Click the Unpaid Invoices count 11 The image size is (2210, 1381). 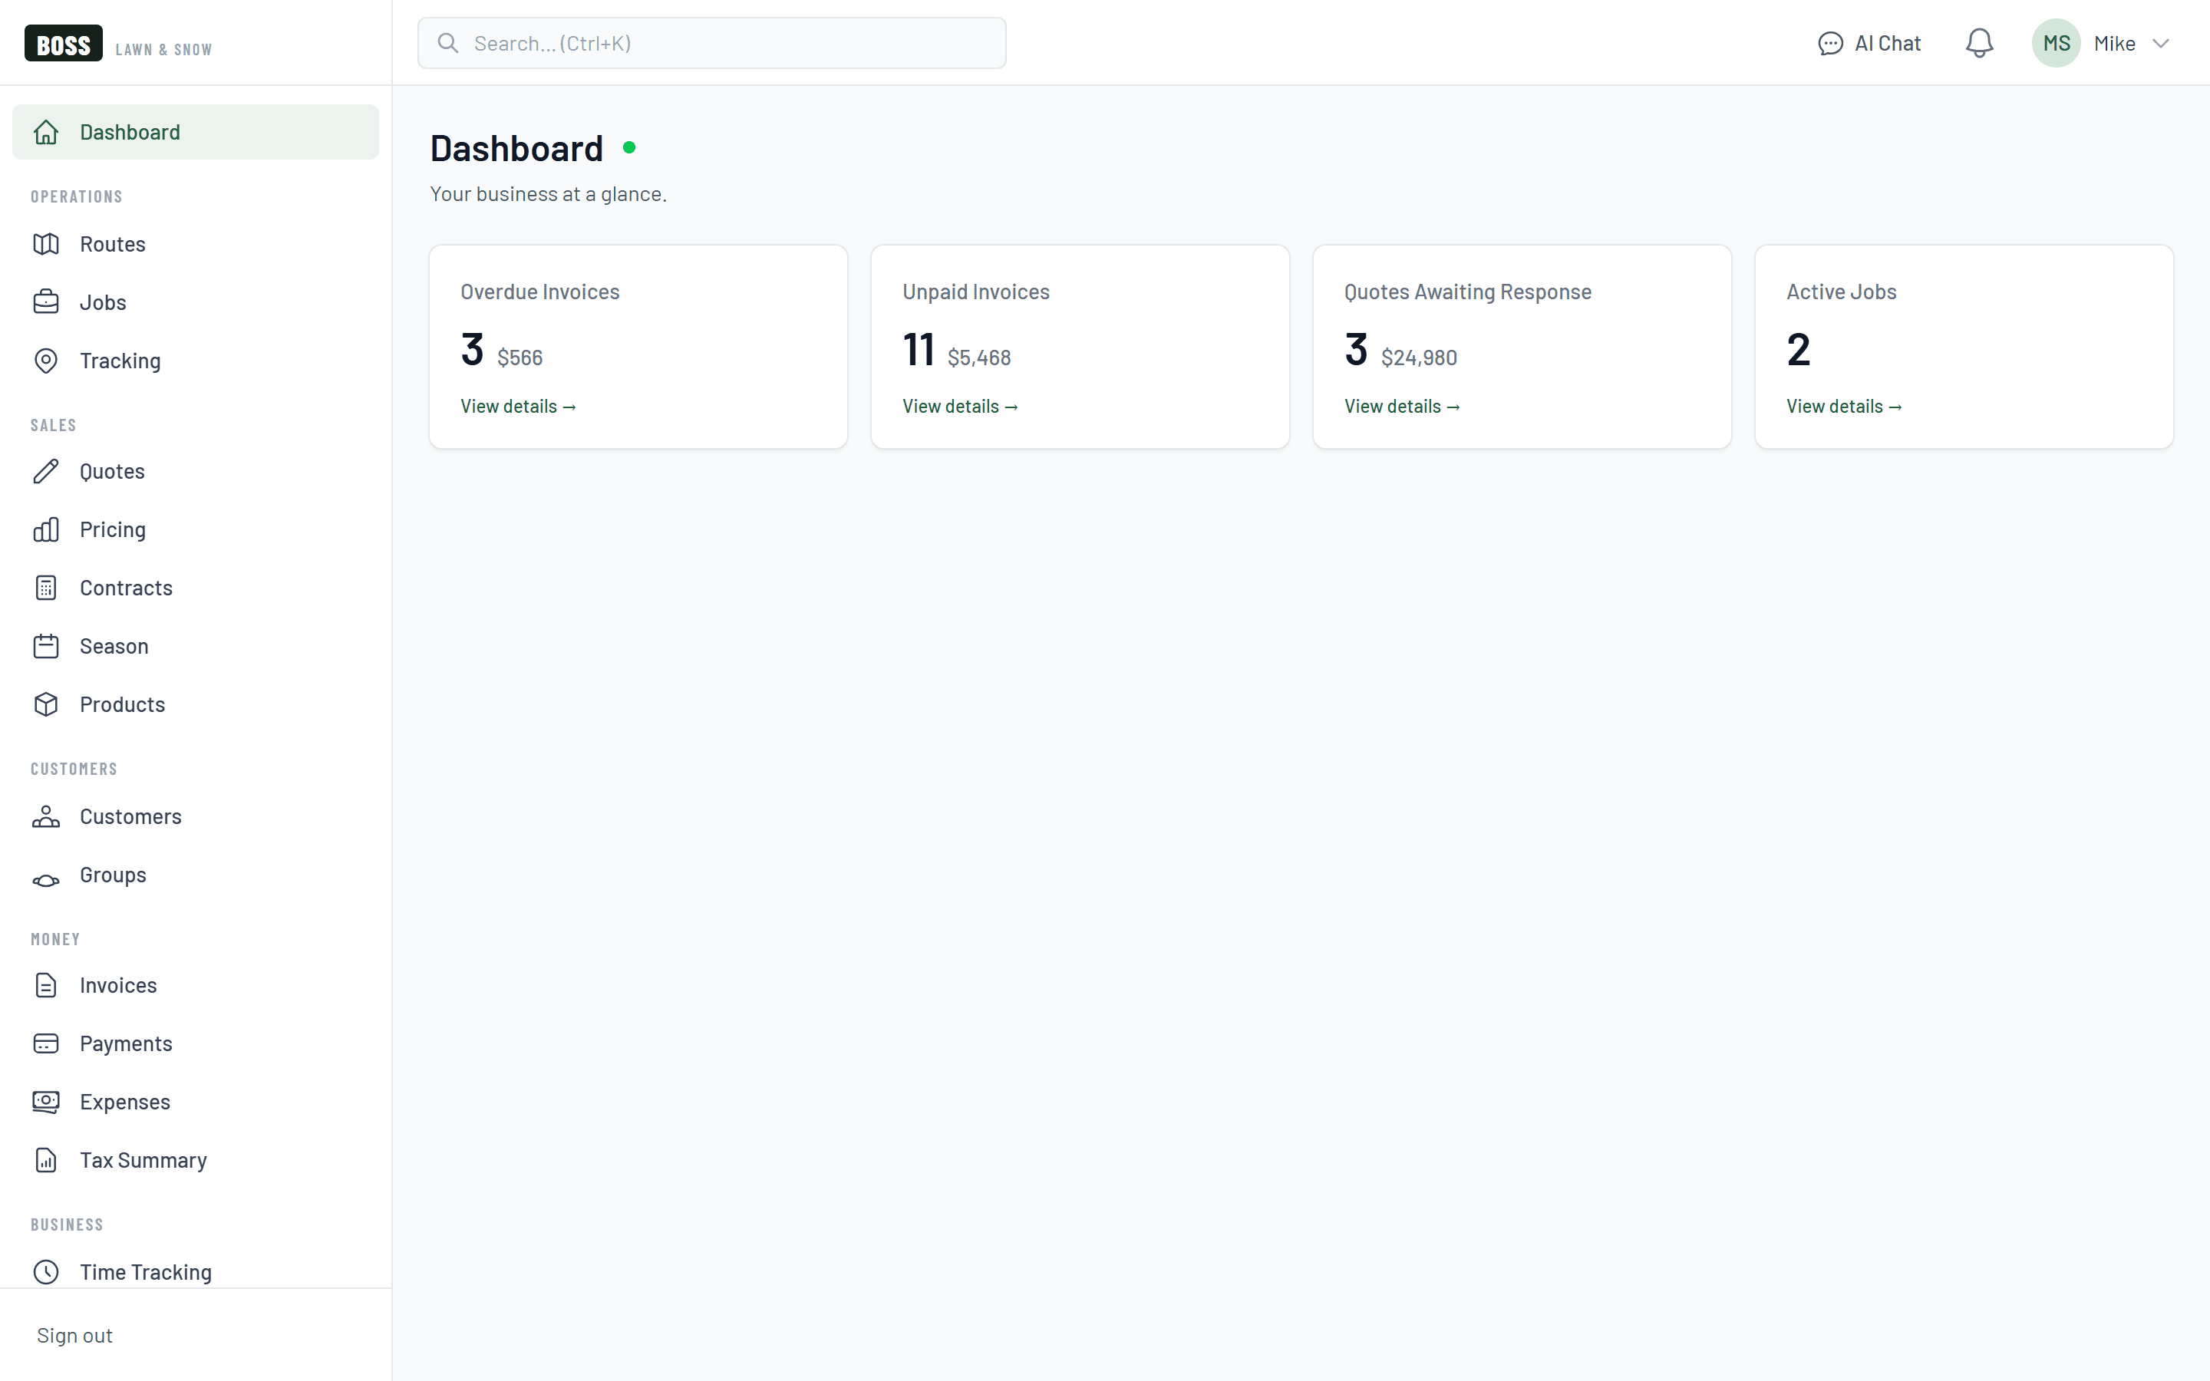tap(918, 350)
